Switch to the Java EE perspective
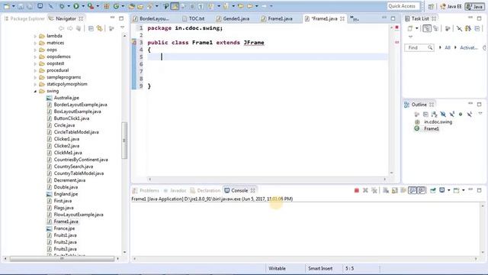The image size is (488, 275). pos(451,6)
